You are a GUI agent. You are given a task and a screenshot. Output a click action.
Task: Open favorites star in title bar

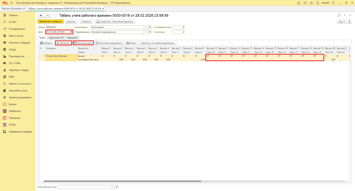tap(311, 3)
